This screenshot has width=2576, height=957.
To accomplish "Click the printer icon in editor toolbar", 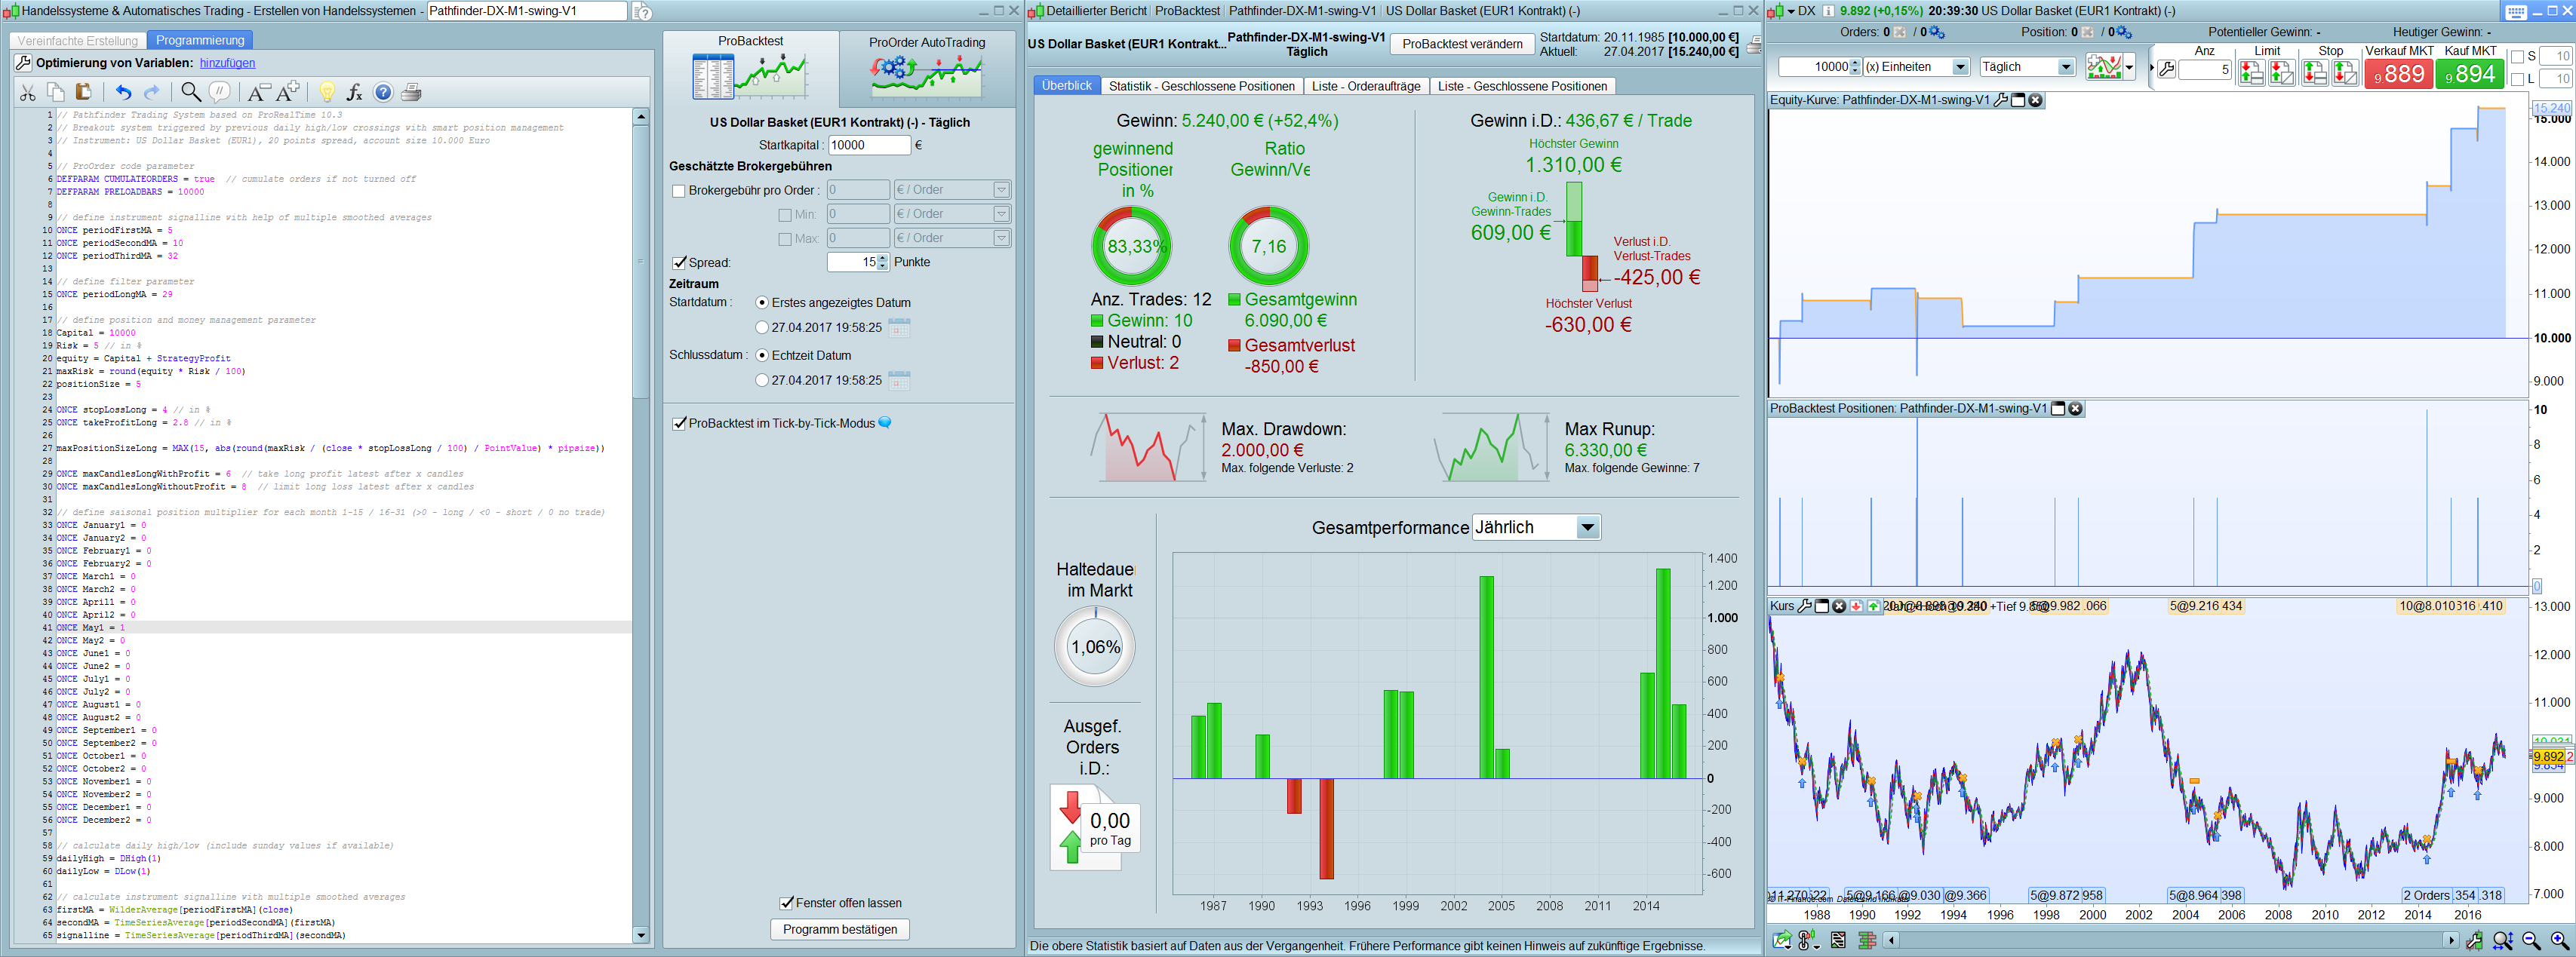I will point(411,92).
